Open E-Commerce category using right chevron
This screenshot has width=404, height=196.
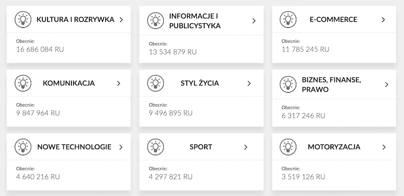click(383, 20)
